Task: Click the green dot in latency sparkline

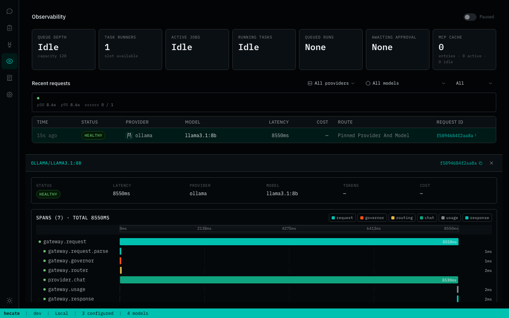Action: [x=38, y=98]
